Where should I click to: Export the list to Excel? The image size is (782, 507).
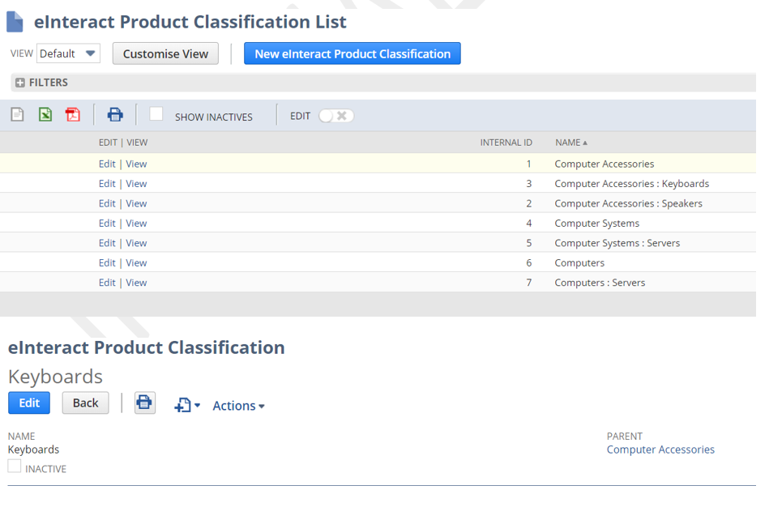[x=45, y=115]
